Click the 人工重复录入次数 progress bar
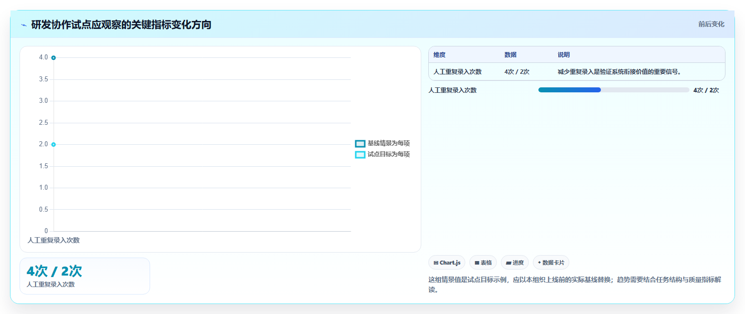This screenshot has width=745, height=314. 613,90
